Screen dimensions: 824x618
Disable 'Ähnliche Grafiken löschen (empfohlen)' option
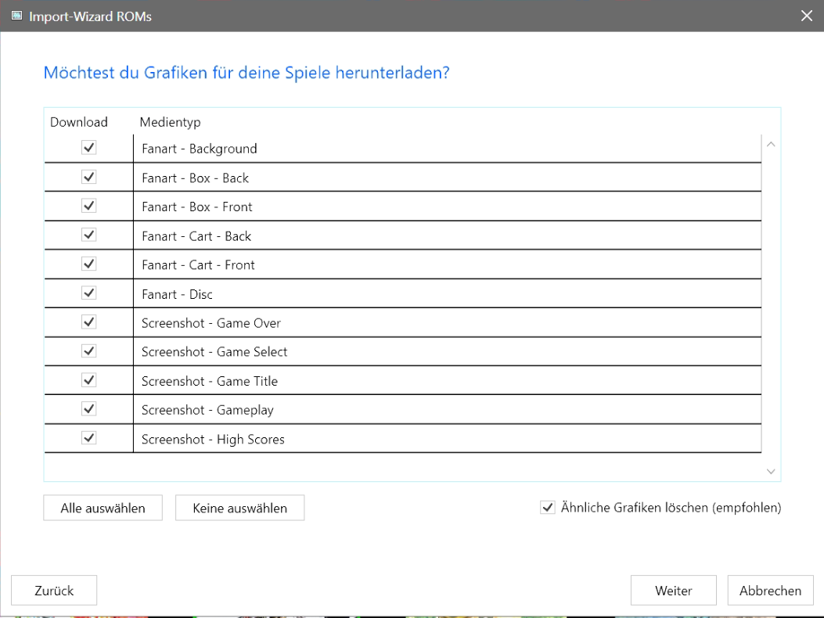click(x=547, y=508)
